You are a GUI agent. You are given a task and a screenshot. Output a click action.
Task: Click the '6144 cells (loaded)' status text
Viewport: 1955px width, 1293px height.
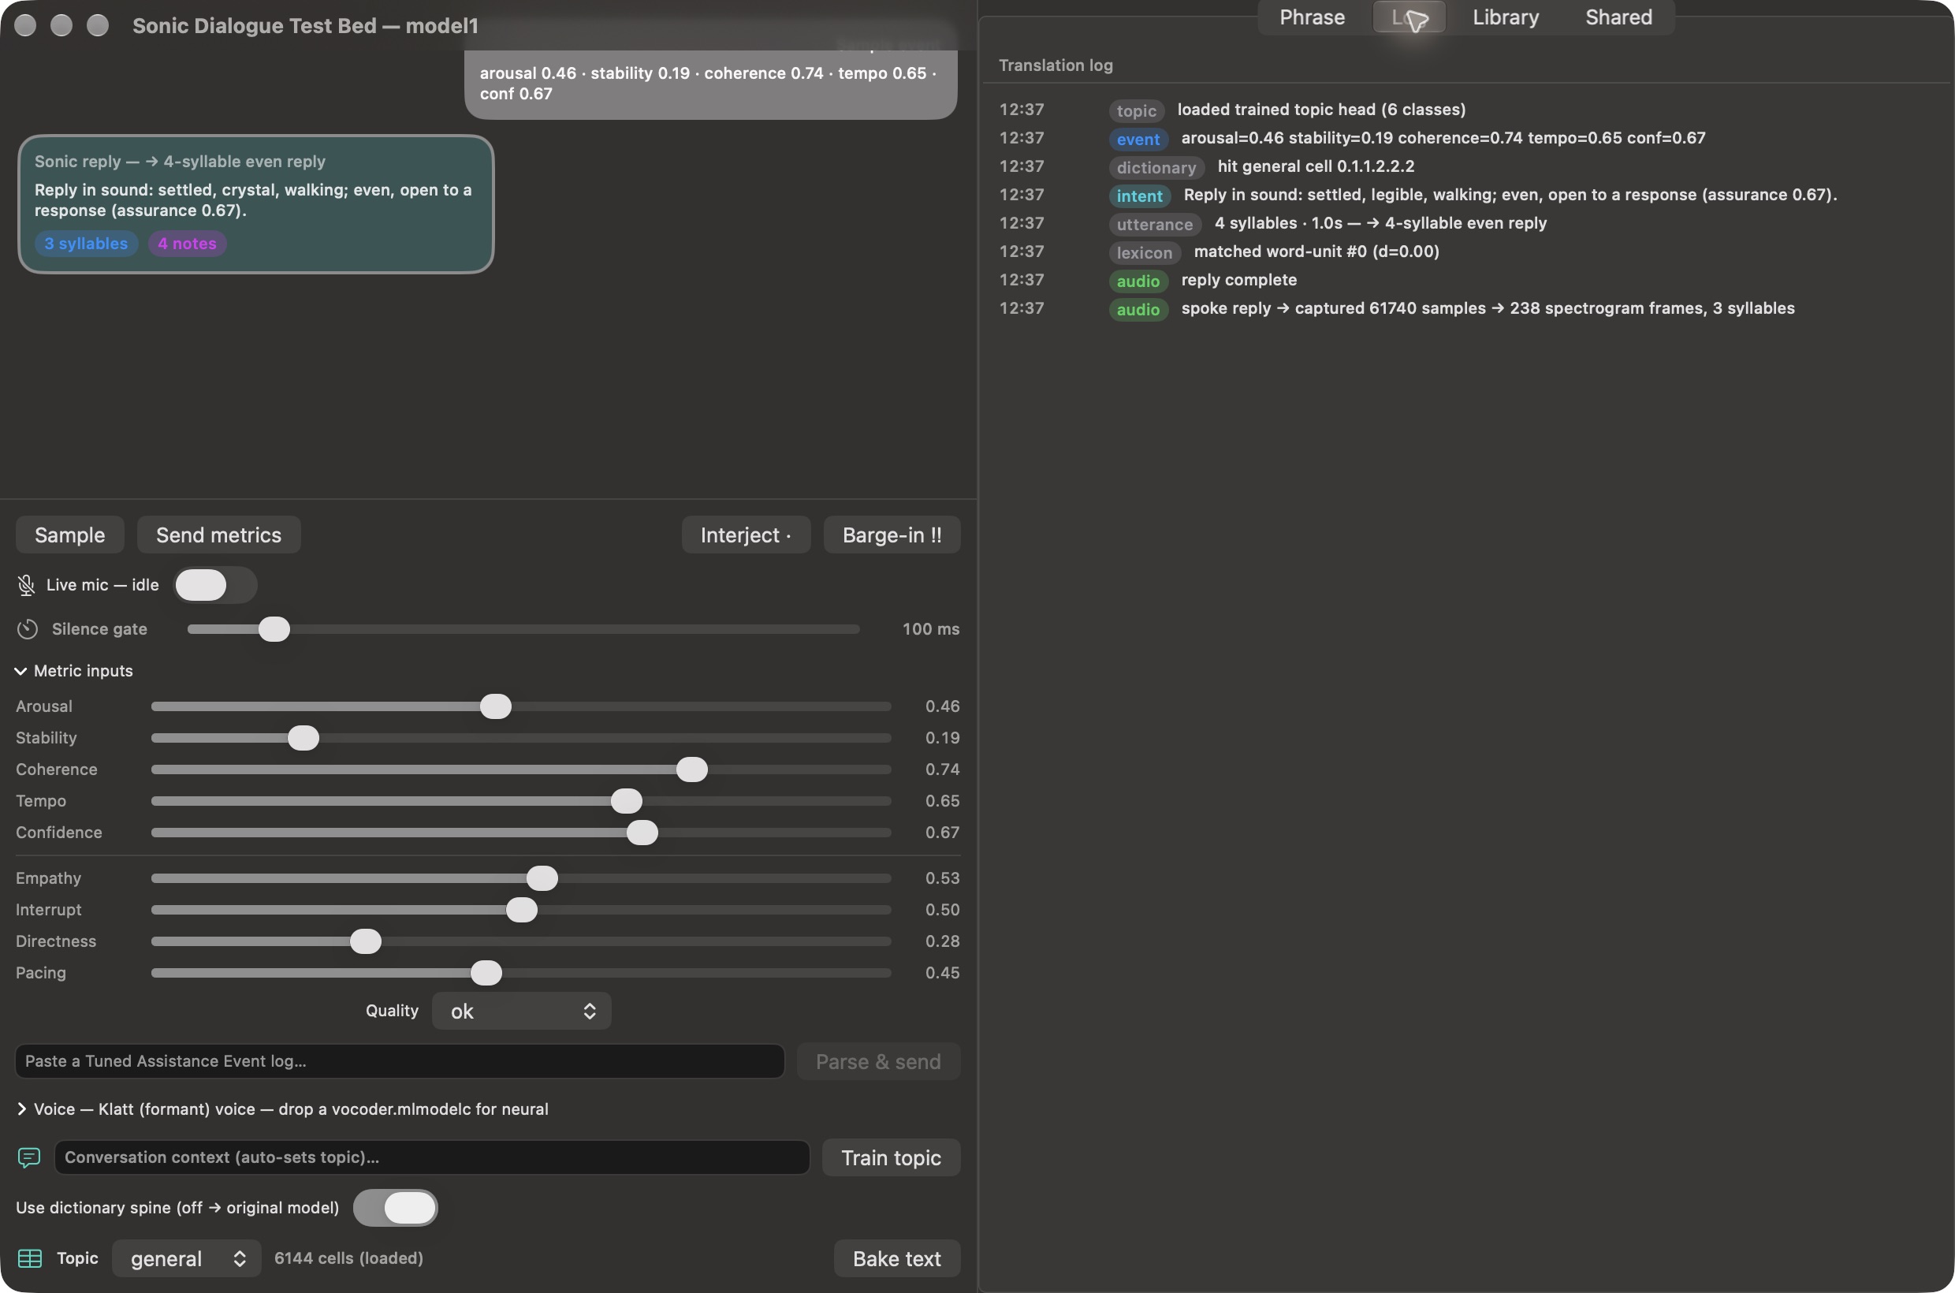[348, 1258]
